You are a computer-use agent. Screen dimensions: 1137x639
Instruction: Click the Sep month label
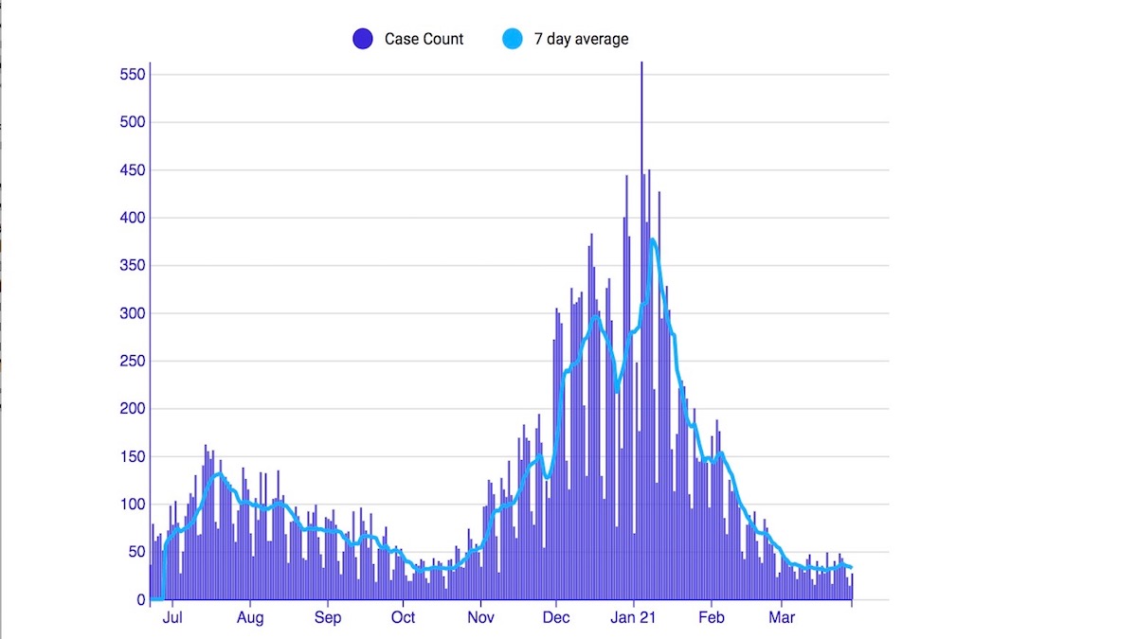(328, 618)
